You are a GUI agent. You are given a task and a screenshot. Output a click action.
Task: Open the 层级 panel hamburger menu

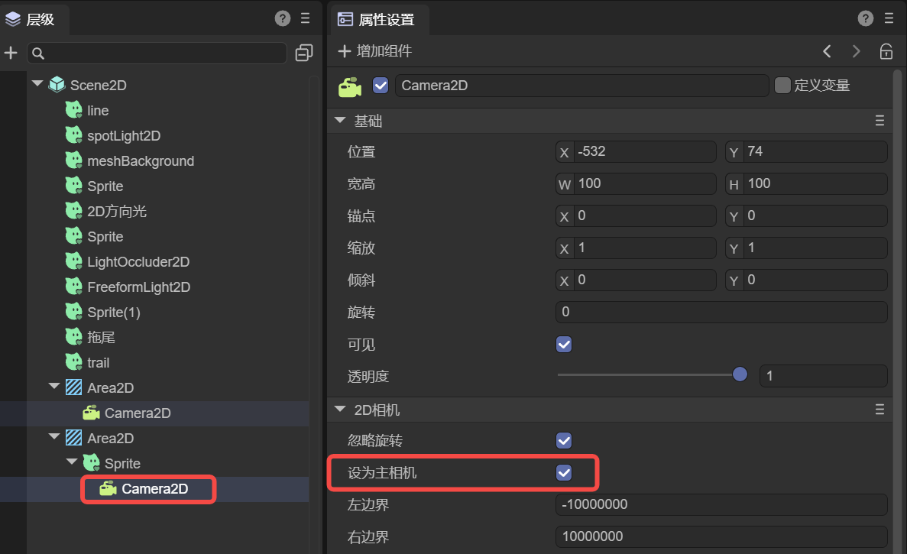pyautogui.click(x=305, y=19)
